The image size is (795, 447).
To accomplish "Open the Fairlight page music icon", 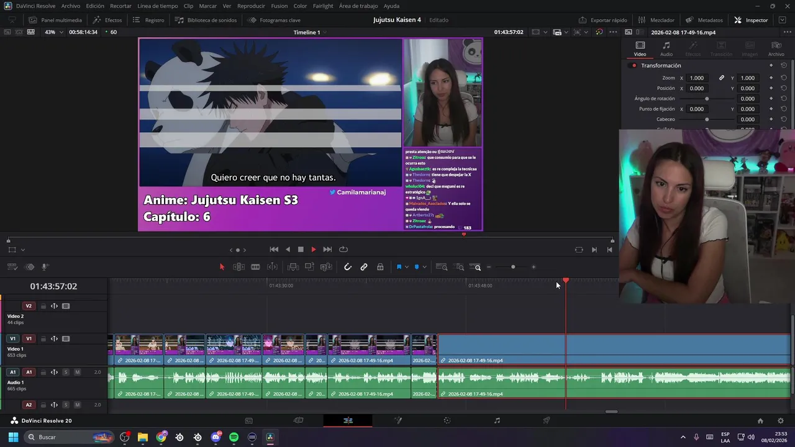I will (x=497, y=420).
